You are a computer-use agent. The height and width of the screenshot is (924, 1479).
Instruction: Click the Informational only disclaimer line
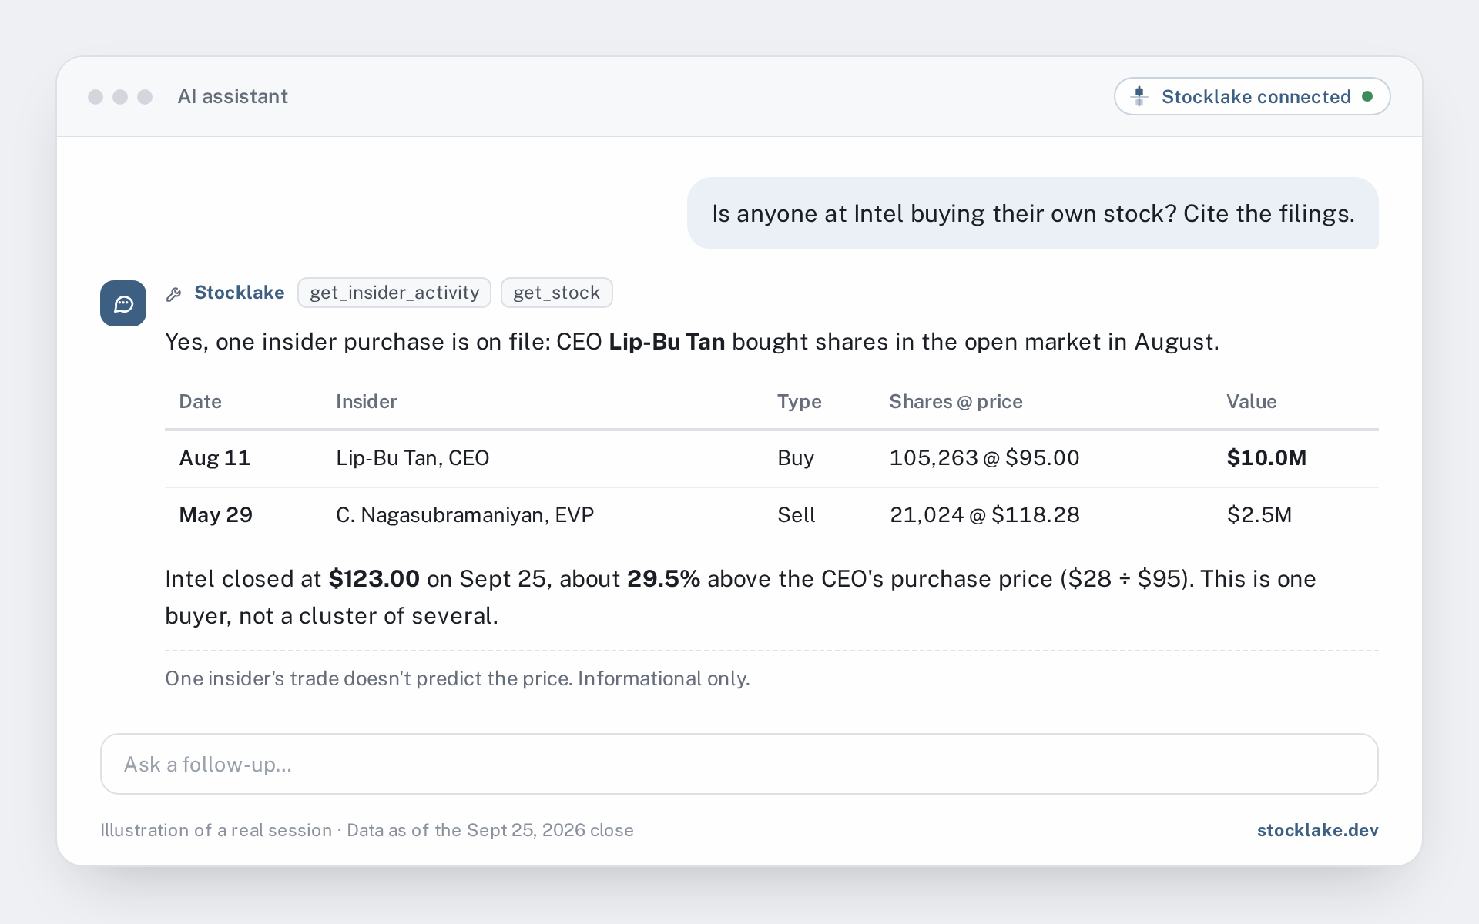458,678
